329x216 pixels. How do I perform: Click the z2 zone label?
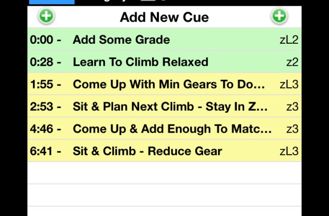(x=293, y=62)
